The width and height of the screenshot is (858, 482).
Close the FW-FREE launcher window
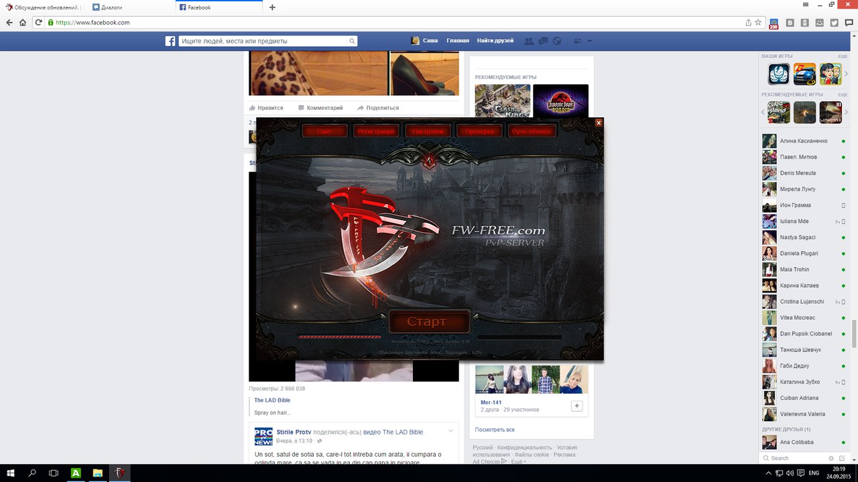coord(599,123)
